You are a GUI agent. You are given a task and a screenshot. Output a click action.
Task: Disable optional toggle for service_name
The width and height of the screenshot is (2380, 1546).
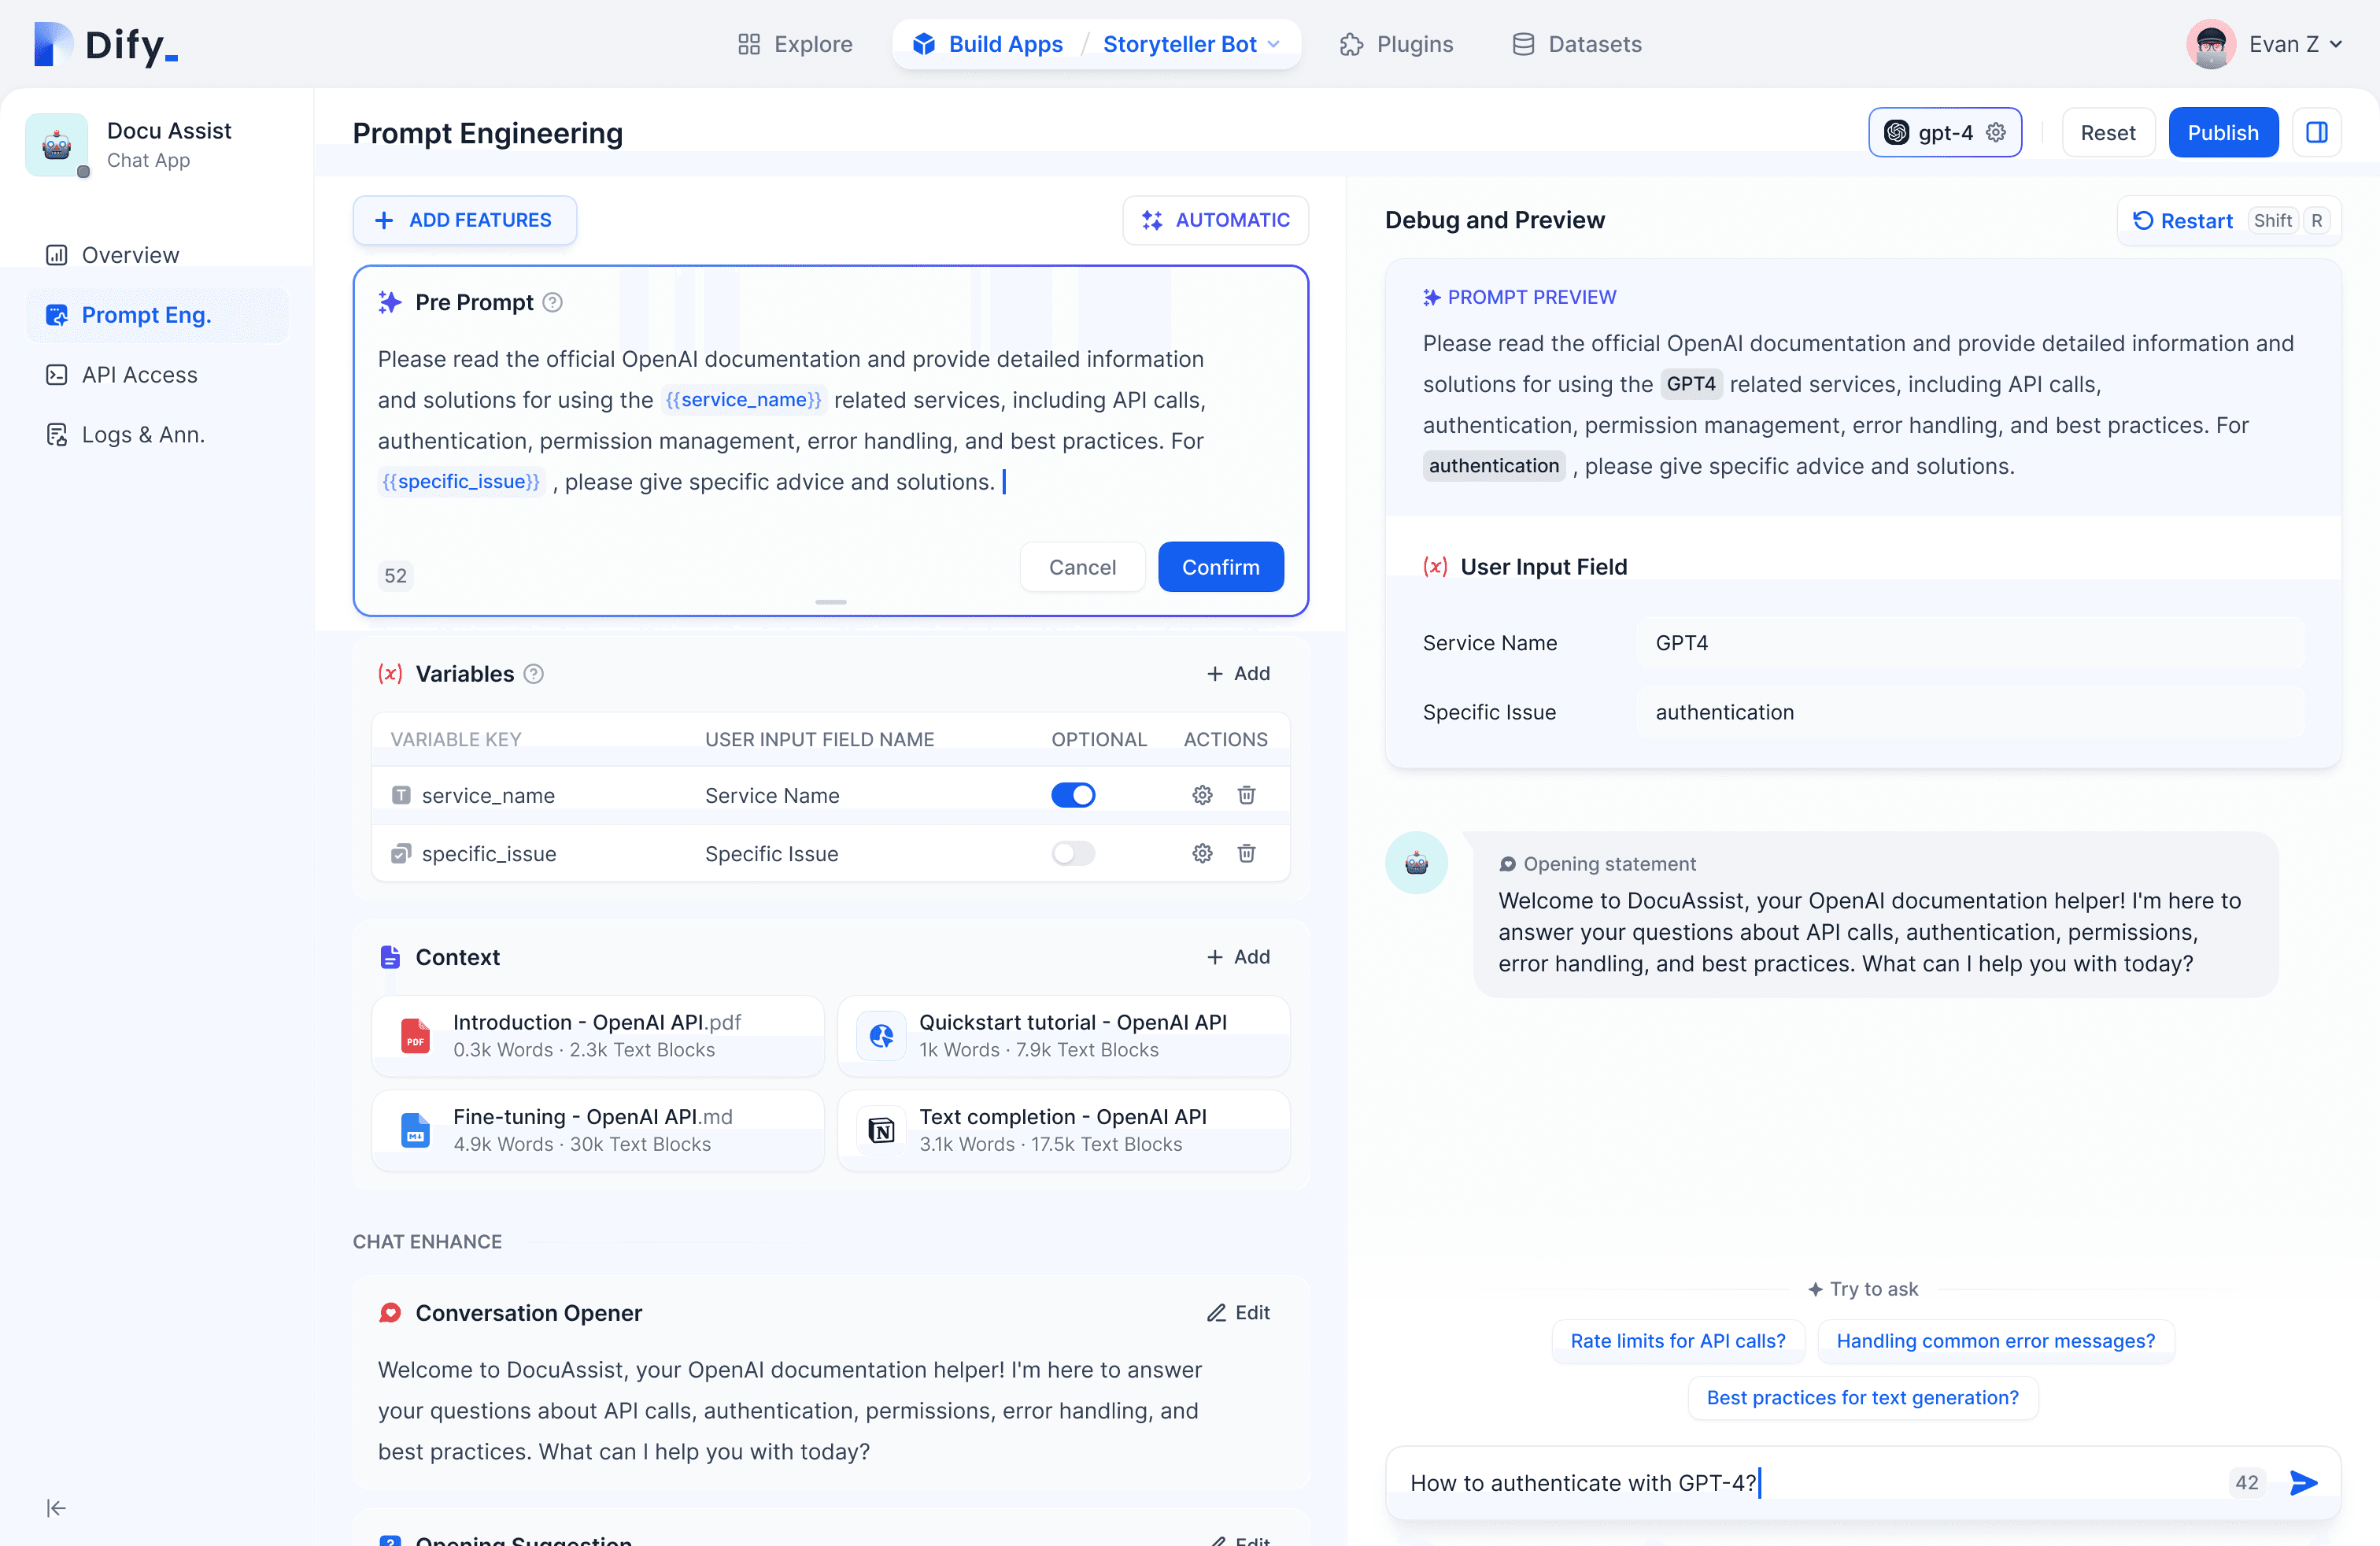tap(1073, 795)
